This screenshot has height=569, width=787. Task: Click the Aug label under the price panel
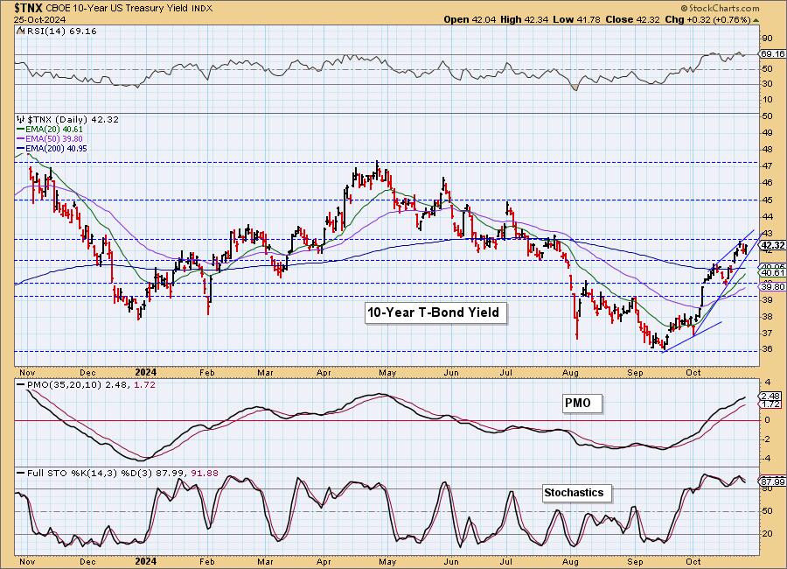click(x=571, y=372)
